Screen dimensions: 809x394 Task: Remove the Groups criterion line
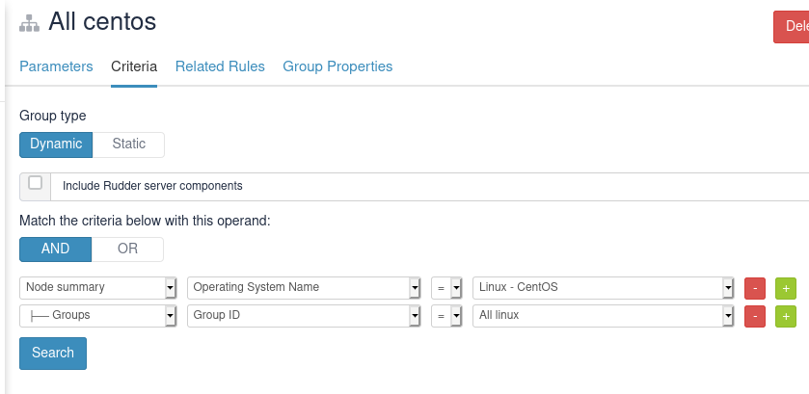point(755,316)
